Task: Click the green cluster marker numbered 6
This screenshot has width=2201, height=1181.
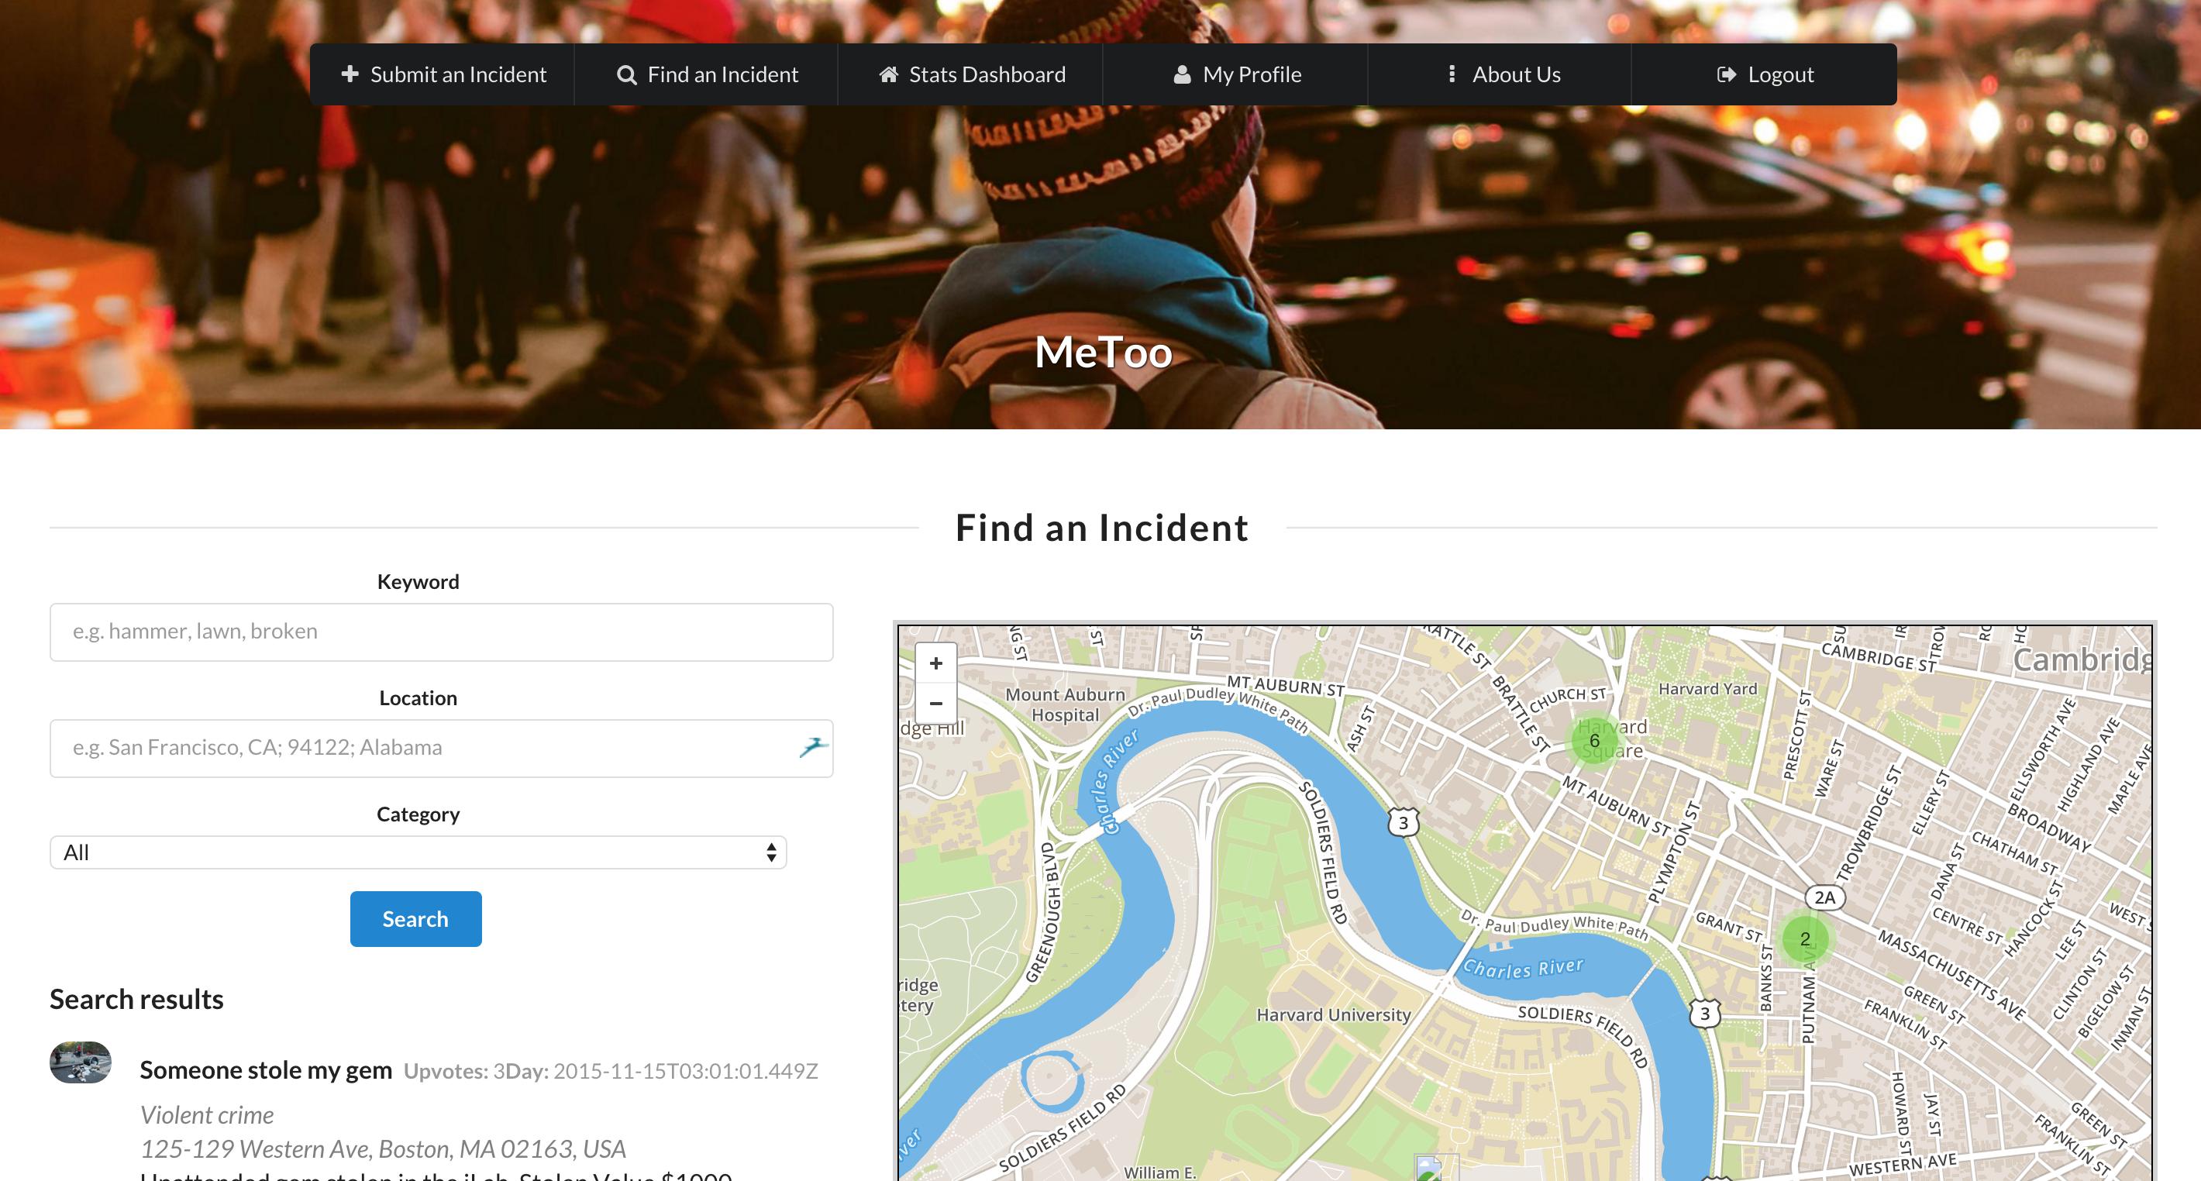Action: click(x=1593, y=741)
